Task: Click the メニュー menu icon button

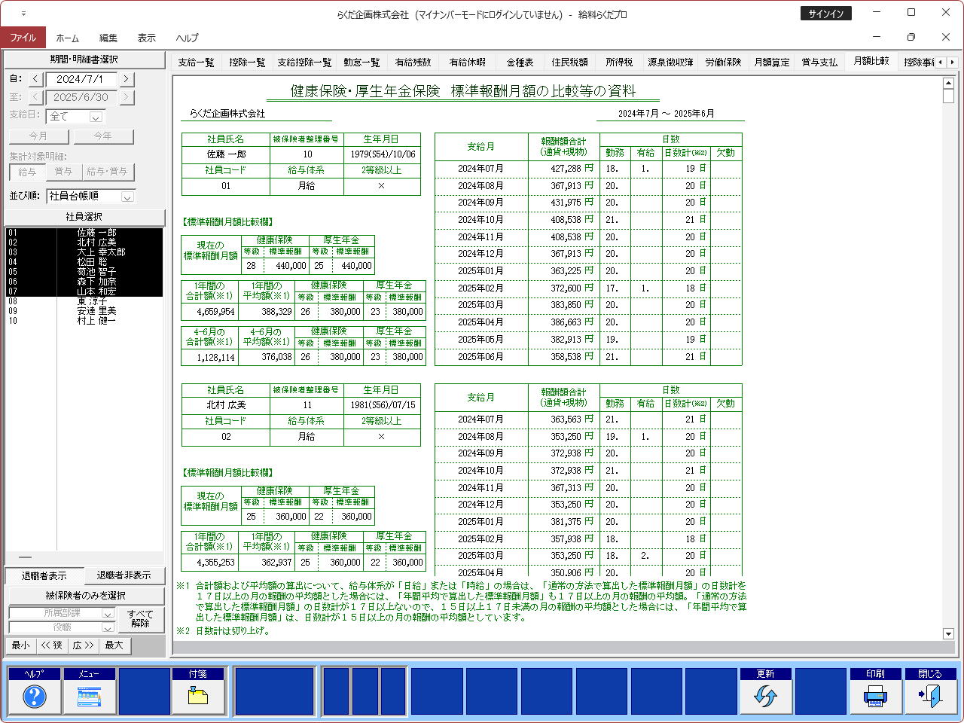Action: (x=89, y=696)
